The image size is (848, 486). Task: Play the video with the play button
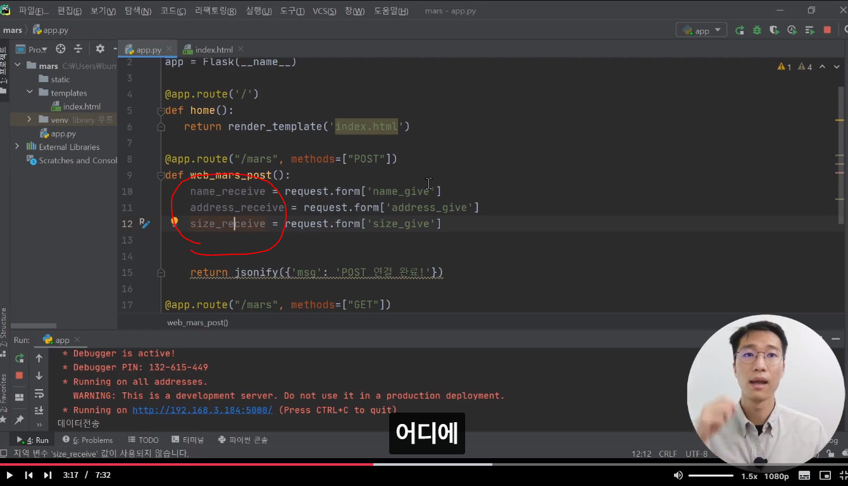click(9, 475)
